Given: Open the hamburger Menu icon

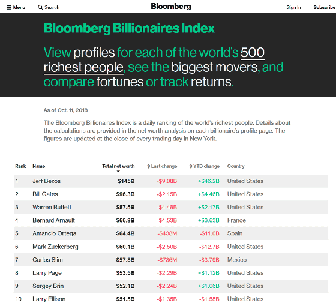Looking at the screenshot, I should (x=9, y=7).
